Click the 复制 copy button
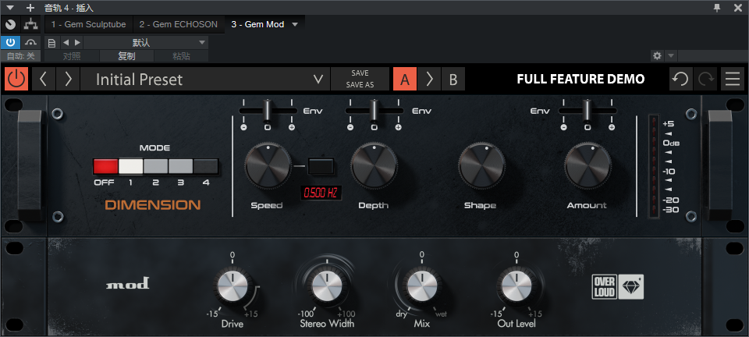 126,56
